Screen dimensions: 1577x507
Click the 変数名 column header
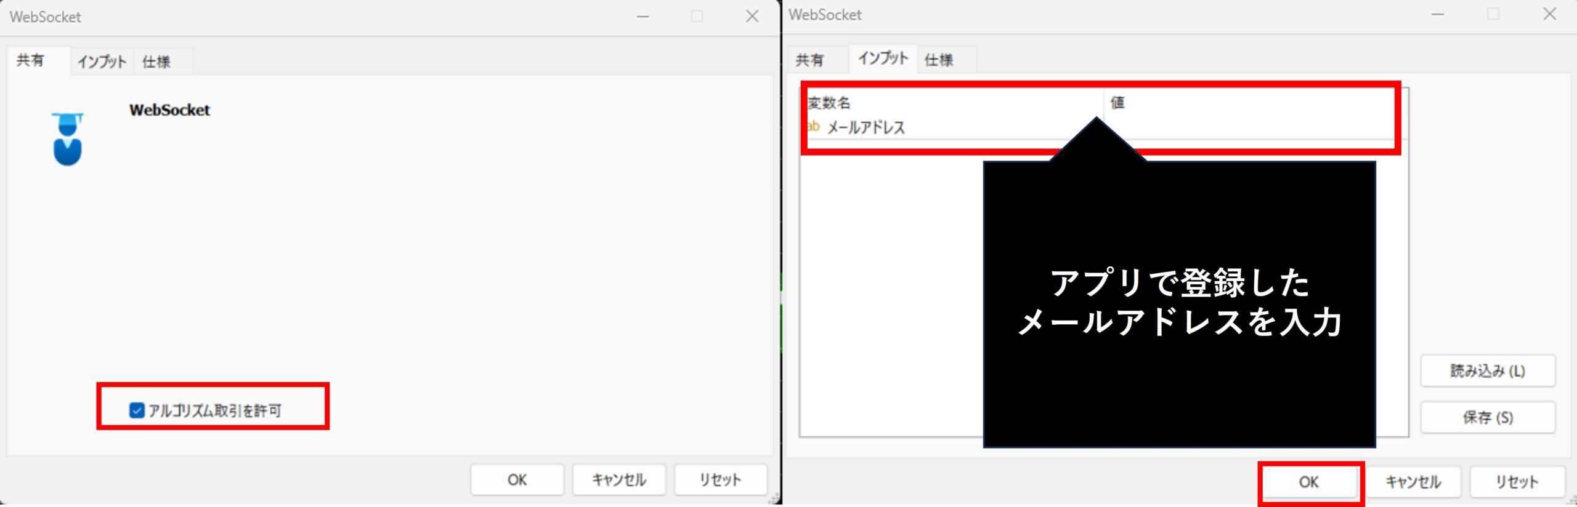coord(954,102)
